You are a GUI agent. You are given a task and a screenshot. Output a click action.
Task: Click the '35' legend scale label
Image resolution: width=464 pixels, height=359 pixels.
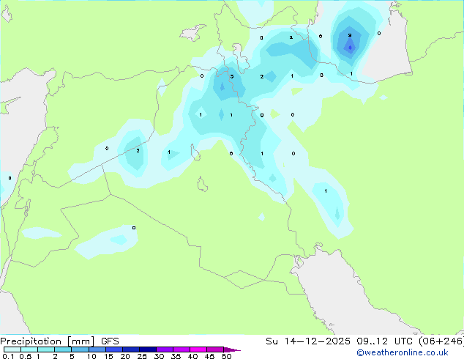(x=176, y=356)
